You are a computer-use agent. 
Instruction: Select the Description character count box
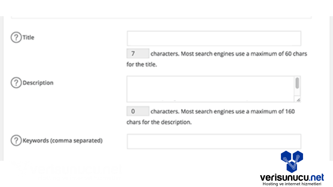[x=138, y=111]
